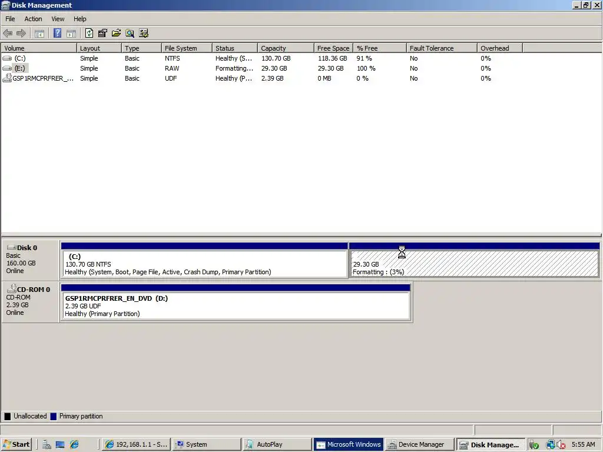Click the Settings toolbar icon with yellow star
The height and width of the screenshot is (452, 603).
144,34
